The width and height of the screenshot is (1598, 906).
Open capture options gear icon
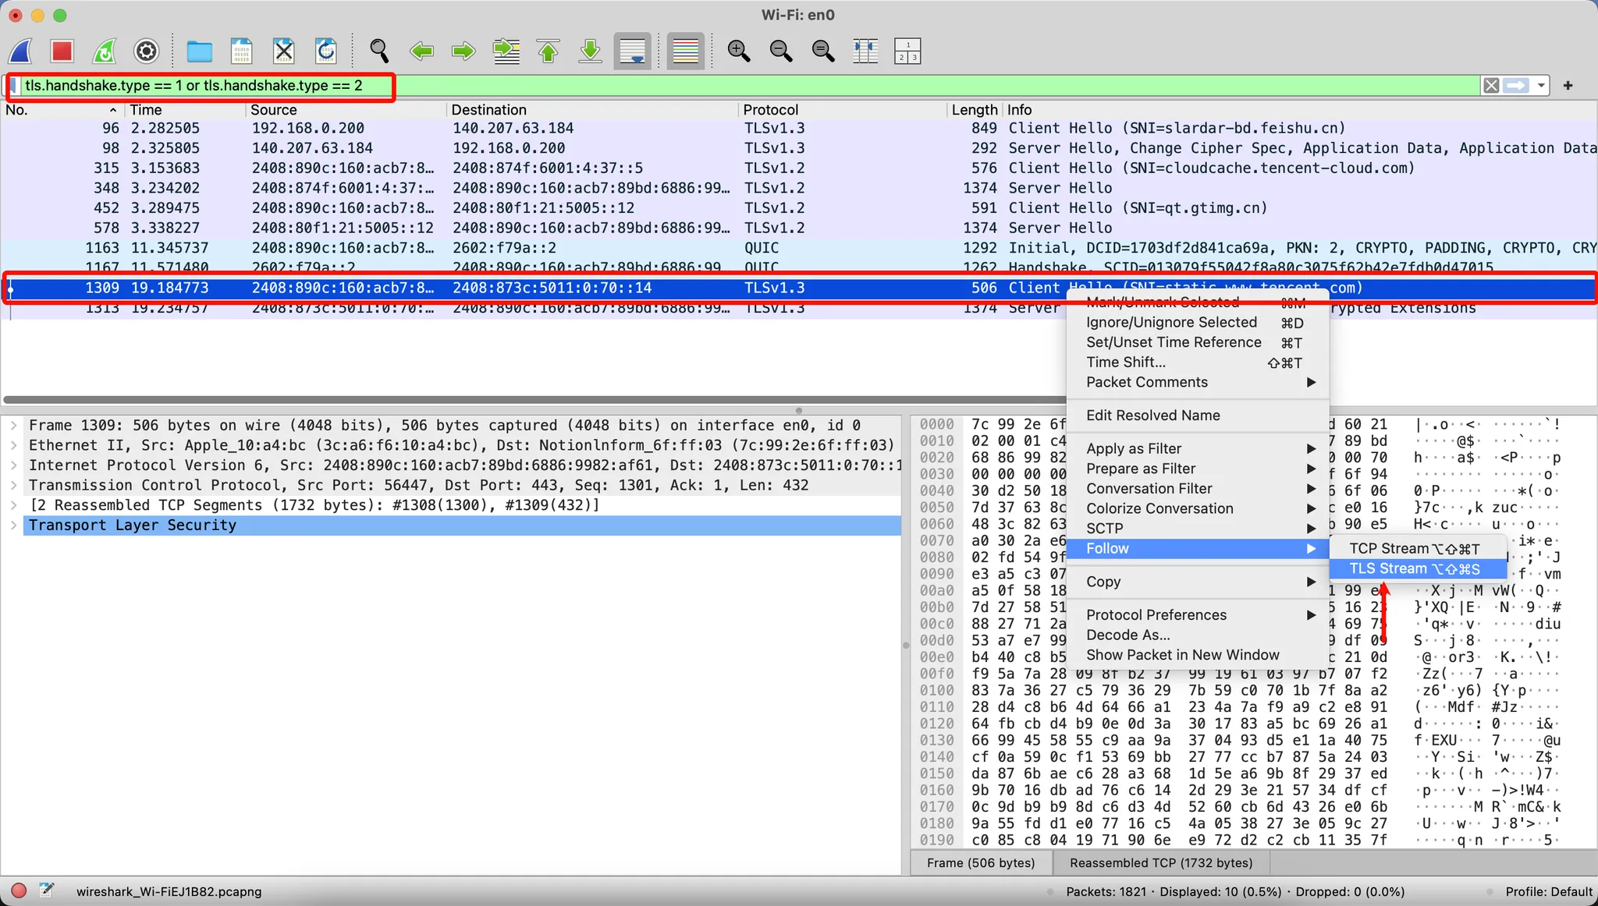146,51
